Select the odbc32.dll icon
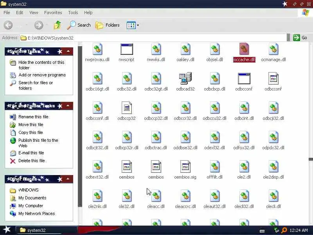The width and height of the screenshot is (313, 235). pos(126,78)
